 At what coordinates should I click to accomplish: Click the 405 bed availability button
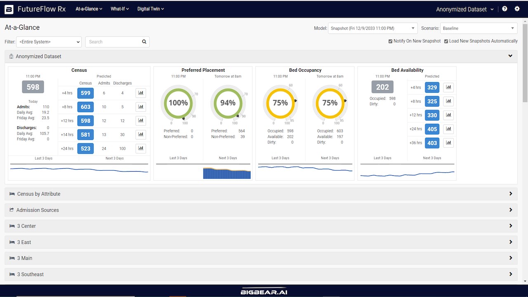point(432,129)
